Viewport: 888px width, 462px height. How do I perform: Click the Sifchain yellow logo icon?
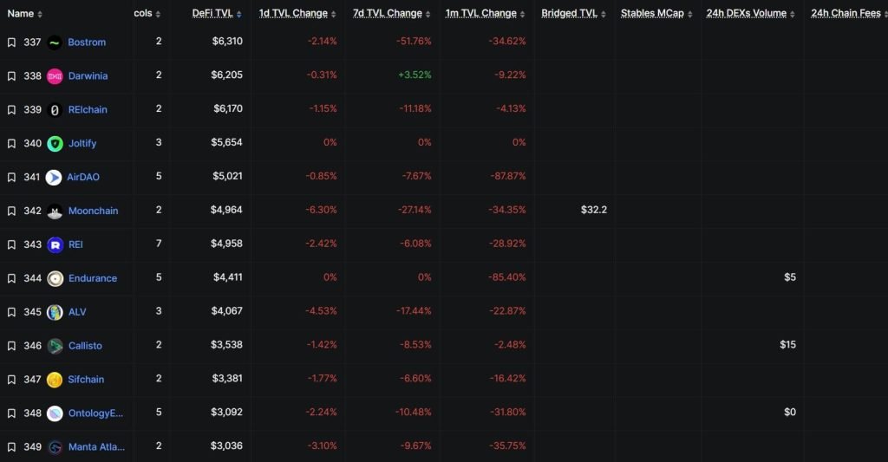[55, 380]
